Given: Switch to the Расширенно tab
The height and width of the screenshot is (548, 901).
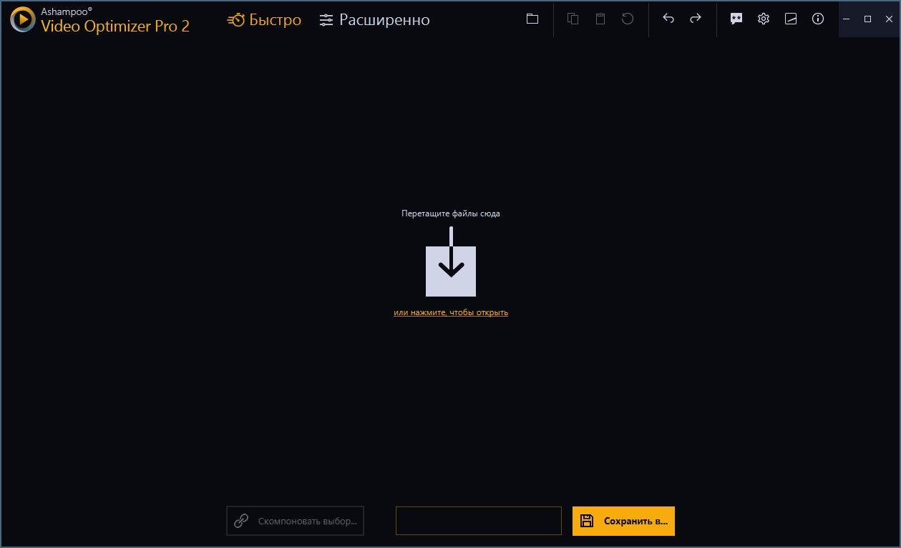Looking at the screenshot, I should tap(374, 20).
